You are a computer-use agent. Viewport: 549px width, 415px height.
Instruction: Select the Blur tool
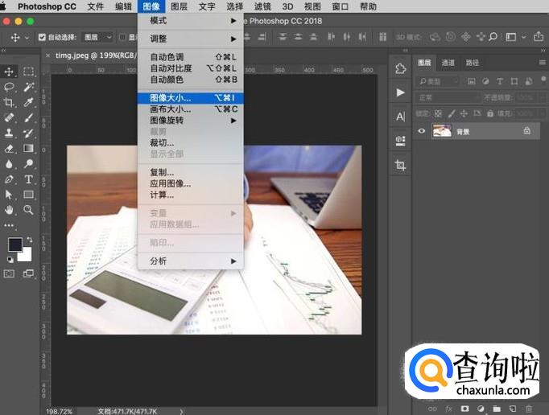point(9,164)
